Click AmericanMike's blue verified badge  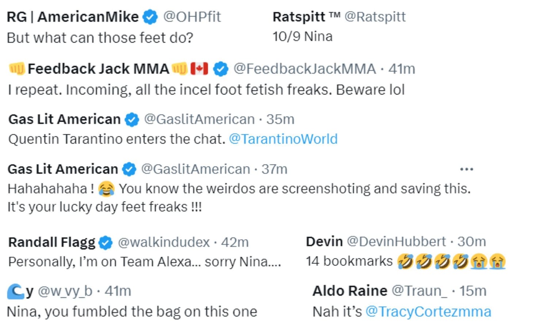(150, 17)
